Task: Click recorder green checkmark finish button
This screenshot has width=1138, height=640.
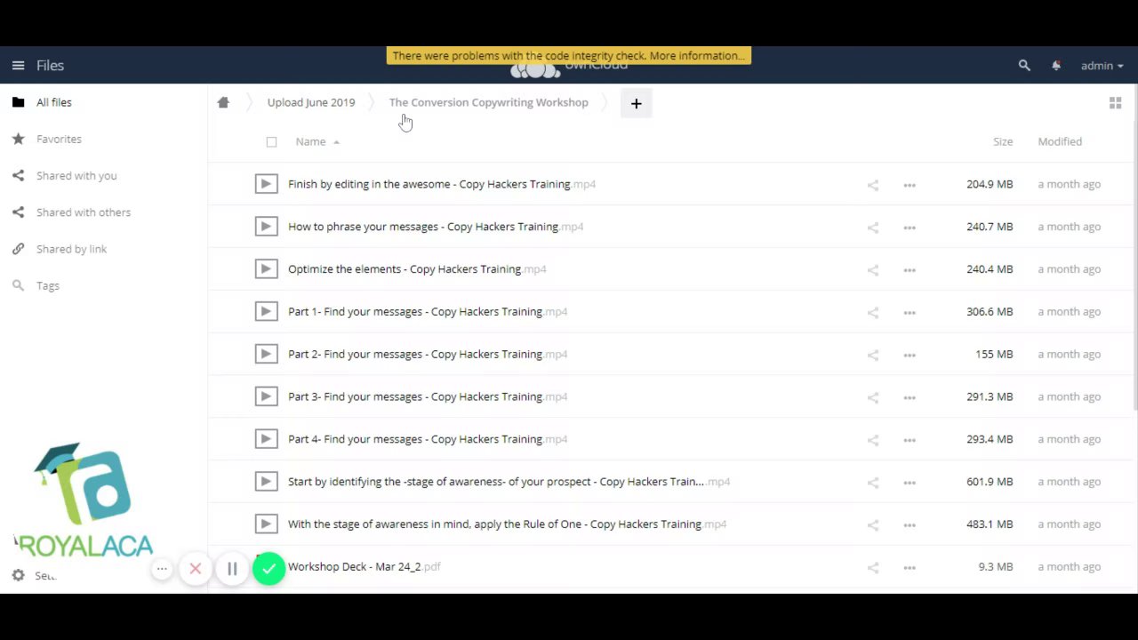Action: point(268,569)
